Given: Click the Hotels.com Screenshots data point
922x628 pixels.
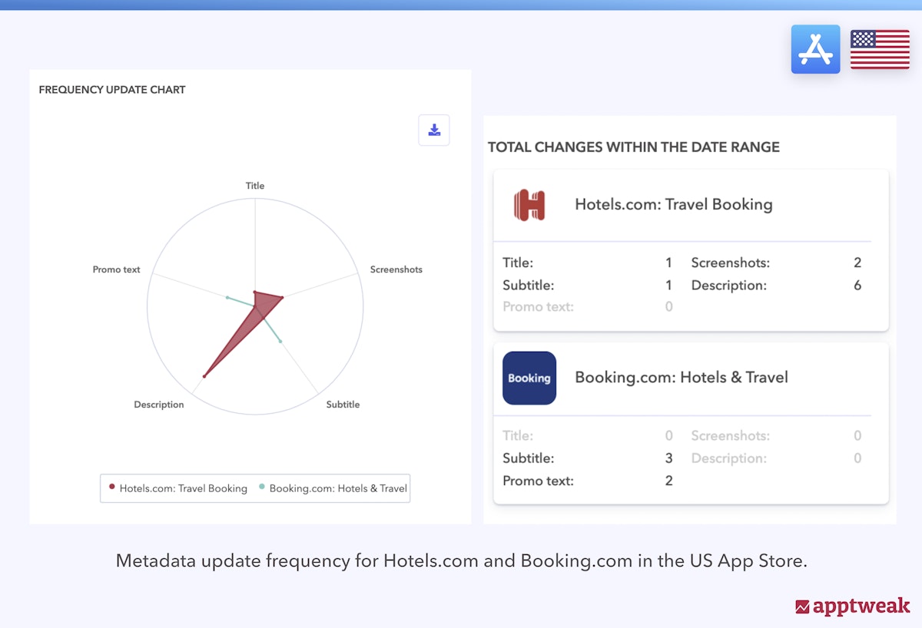Looking at the screenshot, I should pos(282,298).
